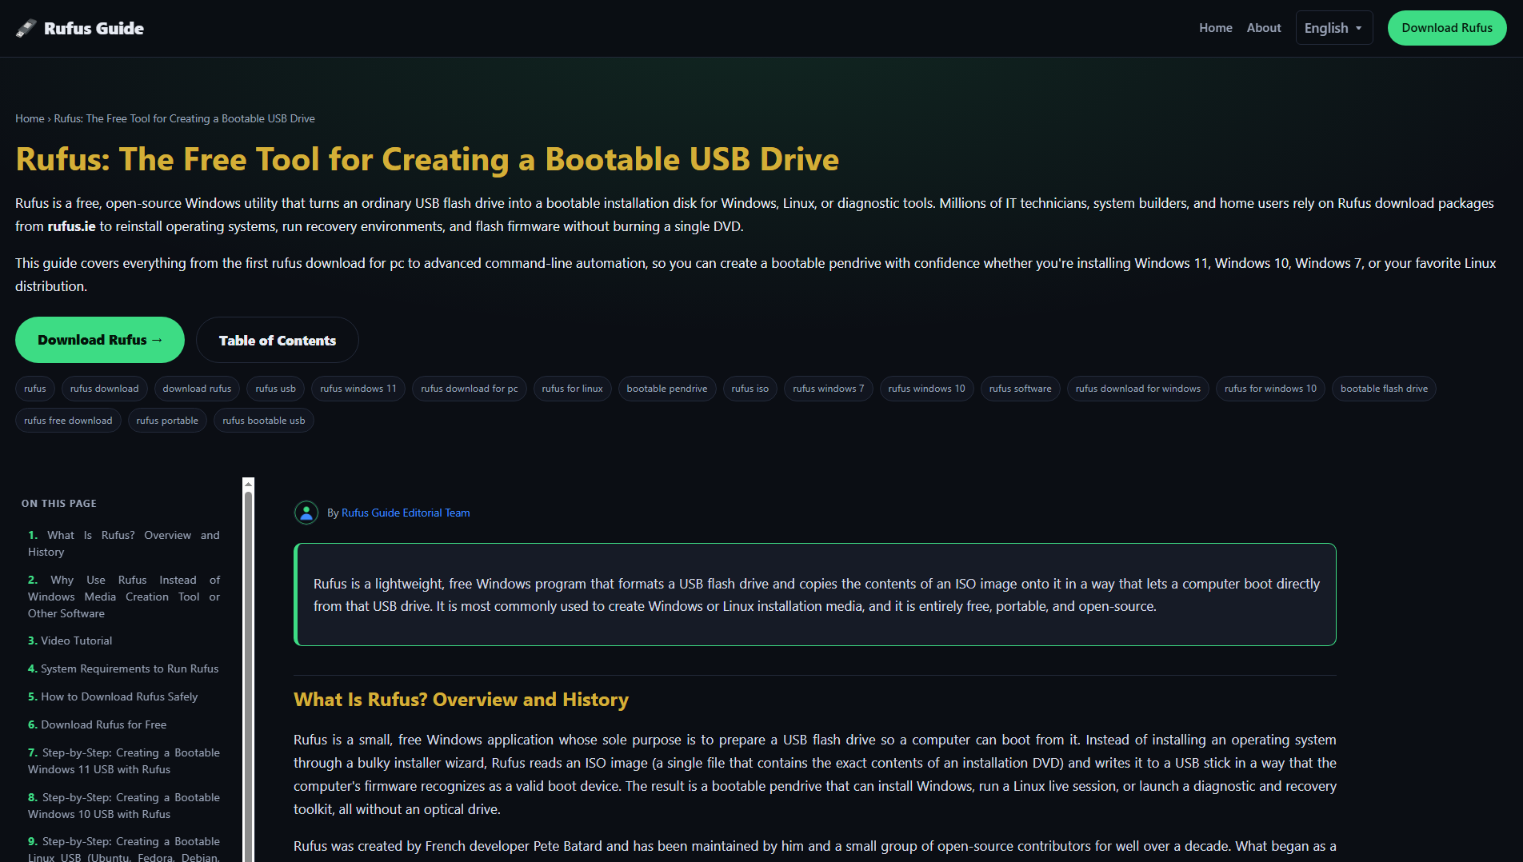Select the 'bootable flash drive' tag
The height and width of the screenshot is (862, 1523).
click(x=1385, y=389)
